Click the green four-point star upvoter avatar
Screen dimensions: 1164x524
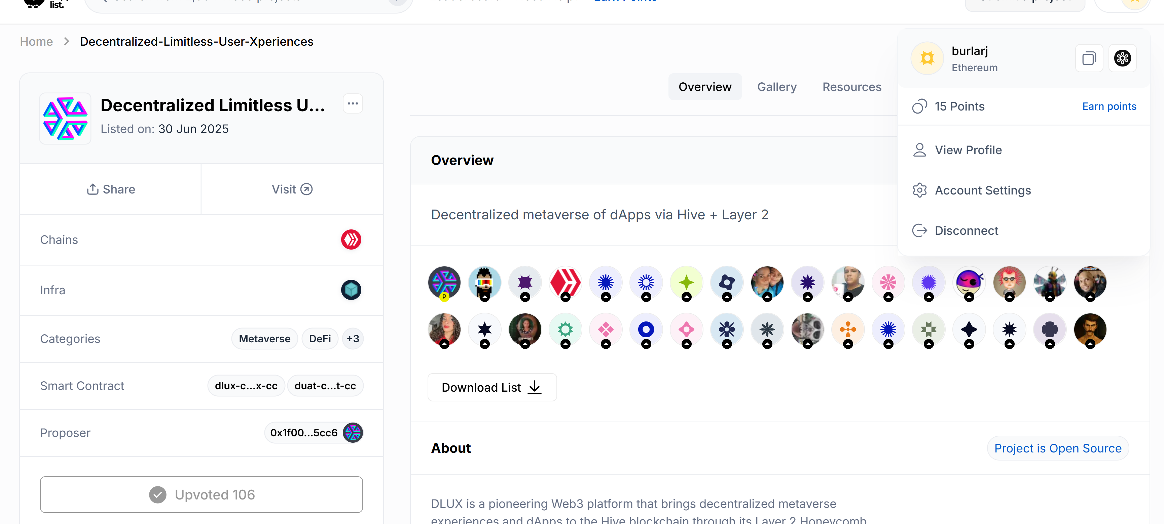point(686,283)
